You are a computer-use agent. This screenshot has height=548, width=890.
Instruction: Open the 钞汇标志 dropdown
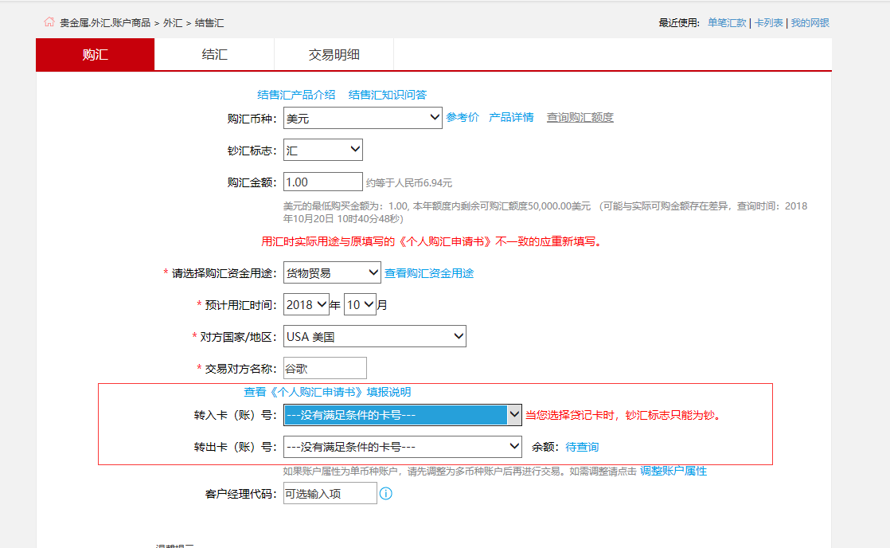(322, 150)
